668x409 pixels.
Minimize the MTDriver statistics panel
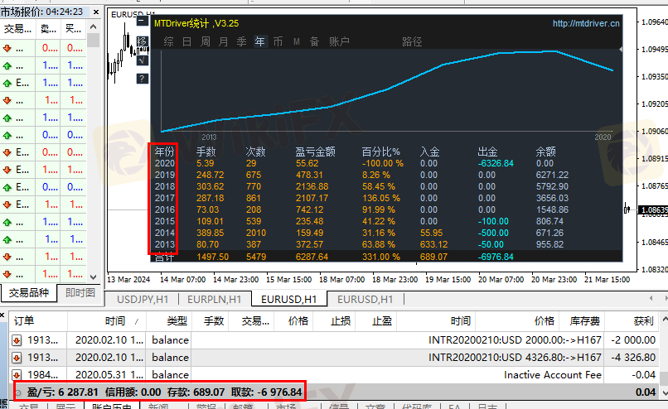point(143,21)
